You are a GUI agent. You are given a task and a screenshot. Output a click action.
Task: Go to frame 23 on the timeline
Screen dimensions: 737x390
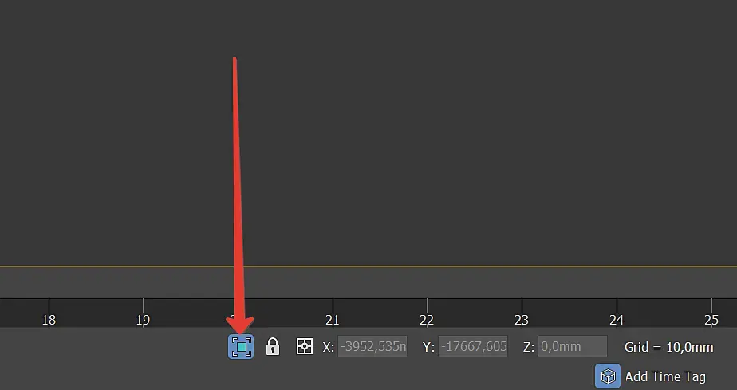click(522, 320)
